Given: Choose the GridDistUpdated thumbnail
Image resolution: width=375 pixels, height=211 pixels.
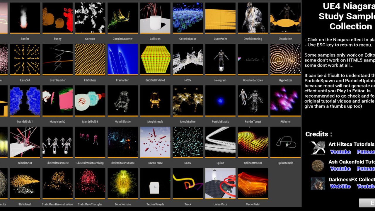Looking at the screenshot, I should tap(155, 59).
